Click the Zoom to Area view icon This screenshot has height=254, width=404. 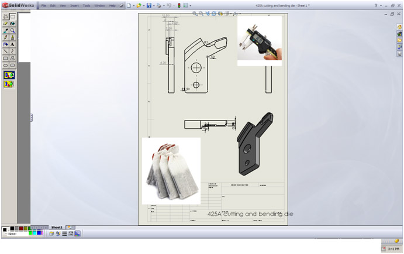201,13
